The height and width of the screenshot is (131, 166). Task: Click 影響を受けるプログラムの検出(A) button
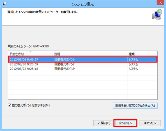point(135,106)
